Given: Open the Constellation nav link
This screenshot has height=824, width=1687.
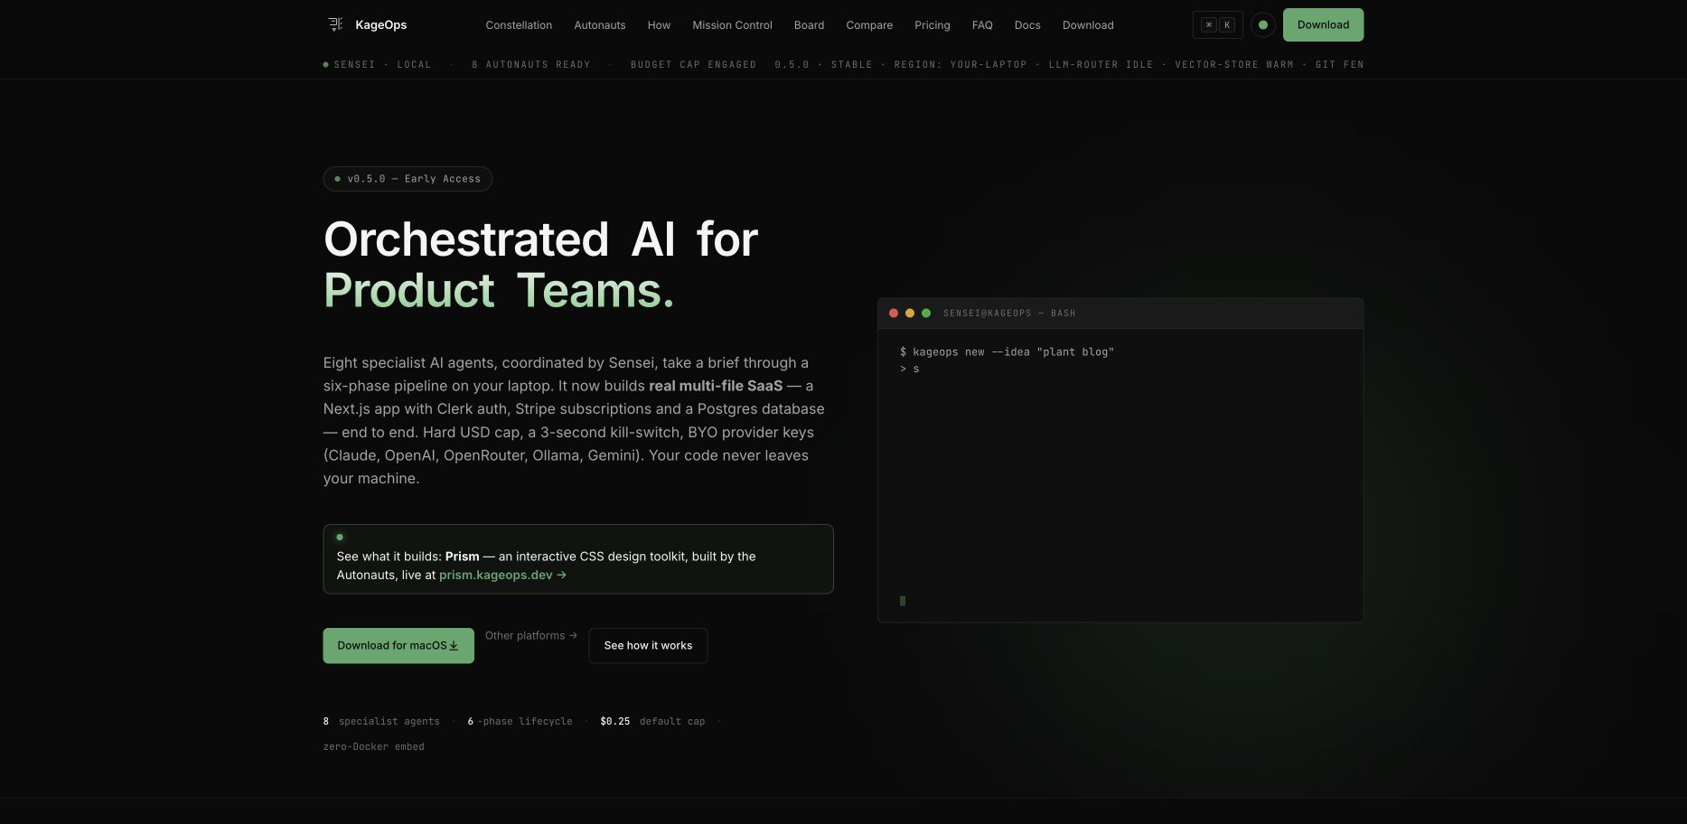Looking at the screenshot, I should [519, 25].
